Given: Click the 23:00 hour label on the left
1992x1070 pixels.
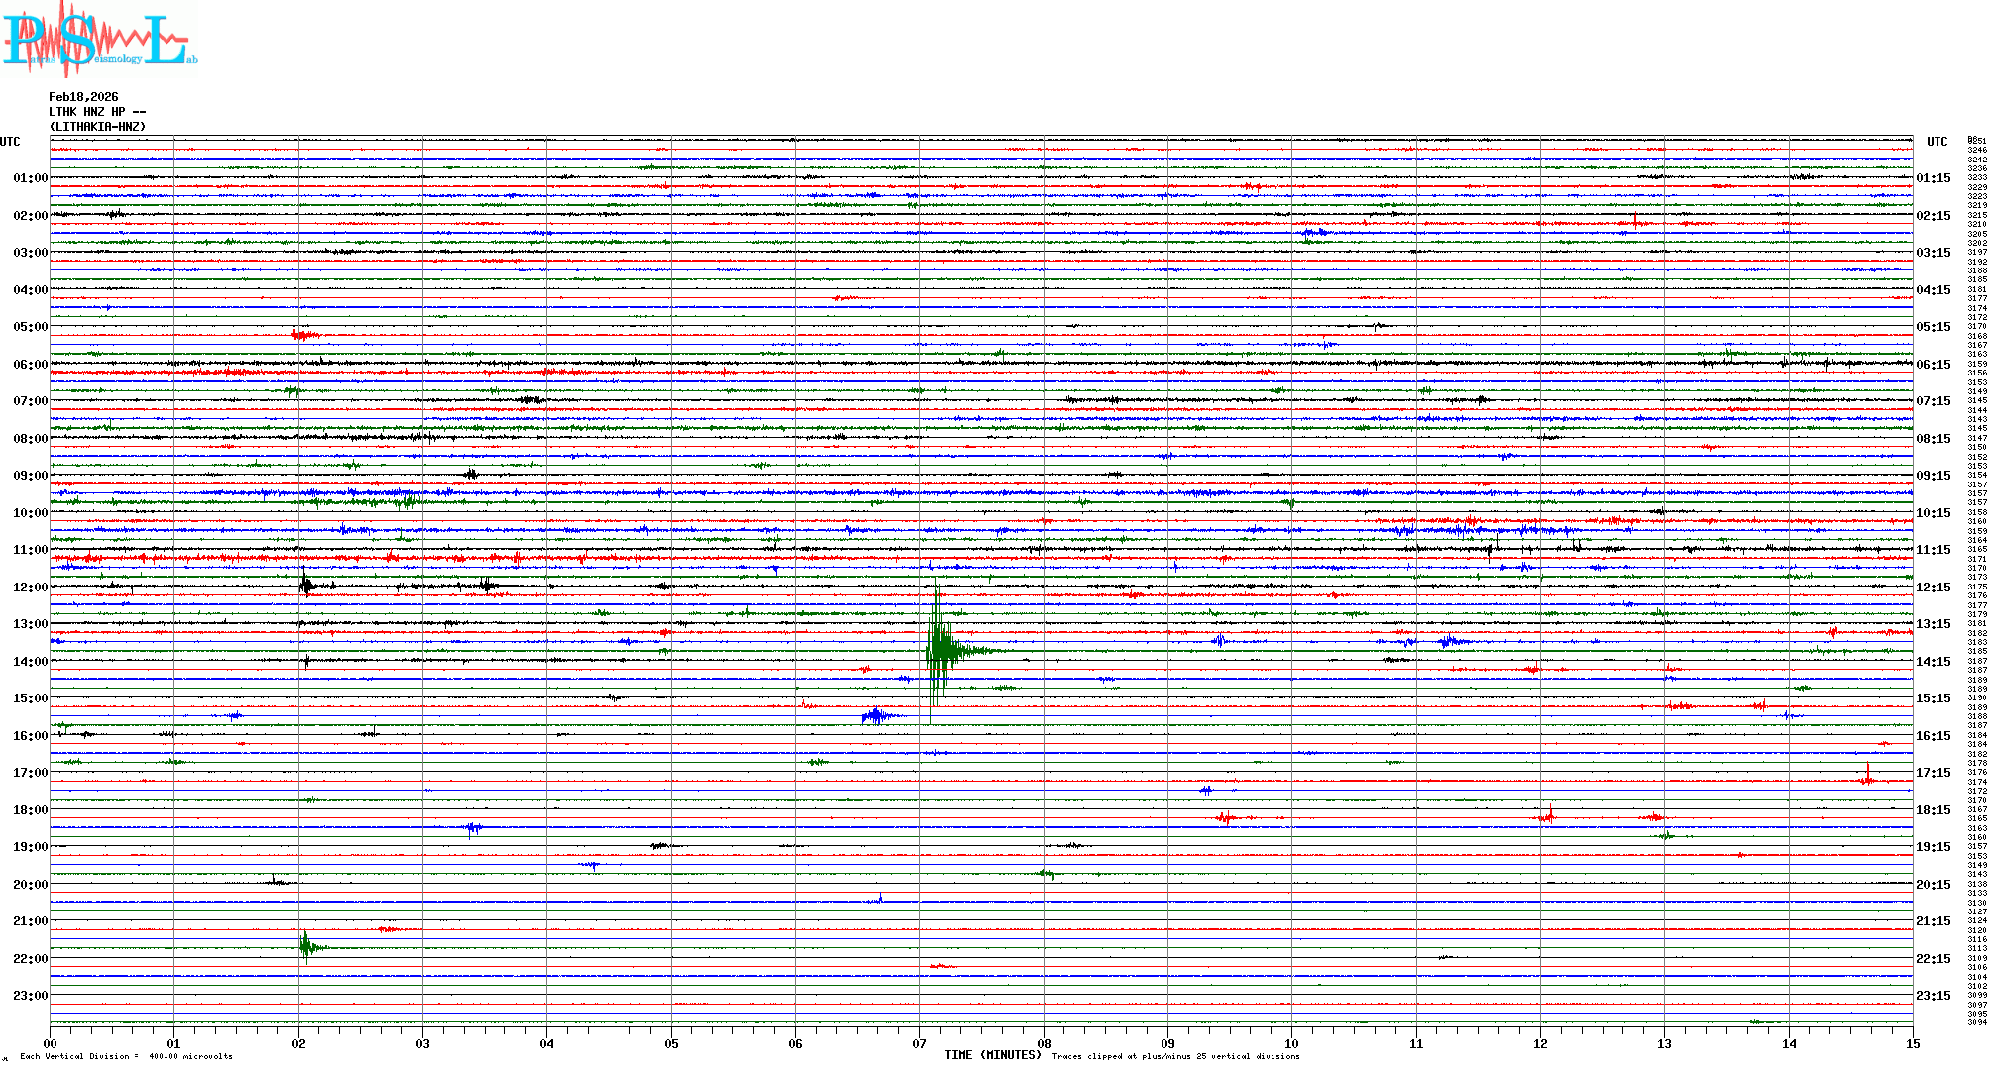Looking at the screenshot, I should click(30, 996).
